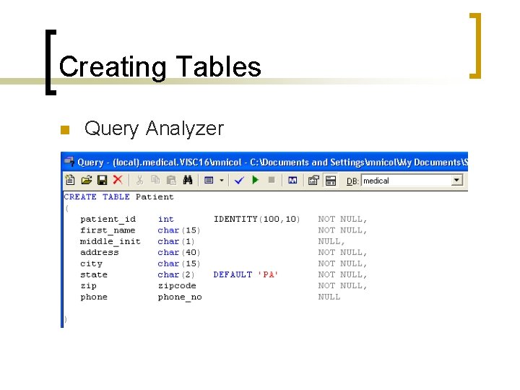The image size is (520, 390).
Task: Toggle the Show Results Pane icon
Action: [331, 181]
